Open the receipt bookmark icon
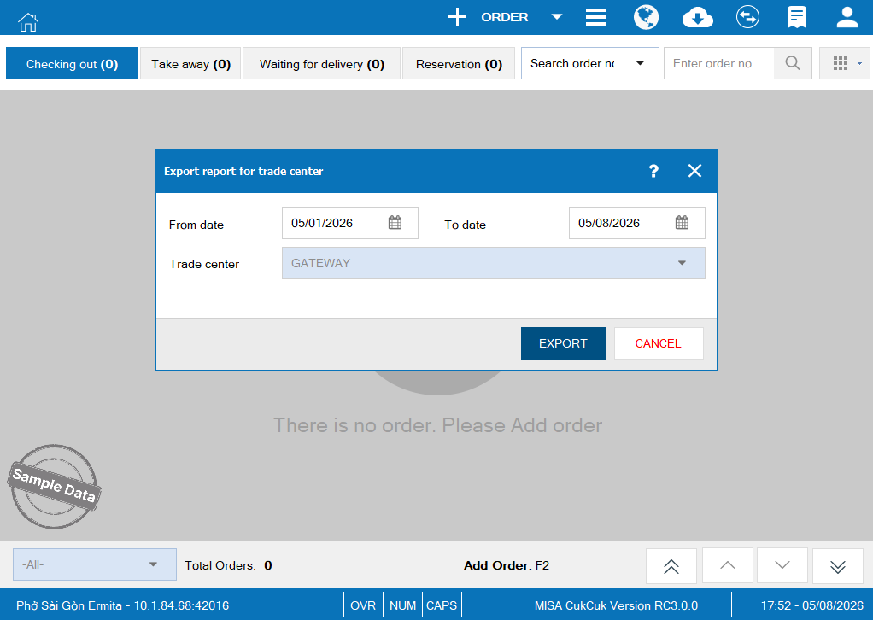Viewport: 873px width, 620px height. click(797, 17)
